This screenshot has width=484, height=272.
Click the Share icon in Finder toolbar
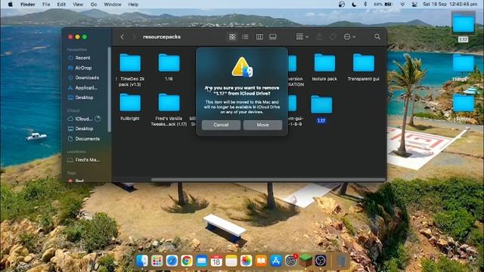pos(319,37)
